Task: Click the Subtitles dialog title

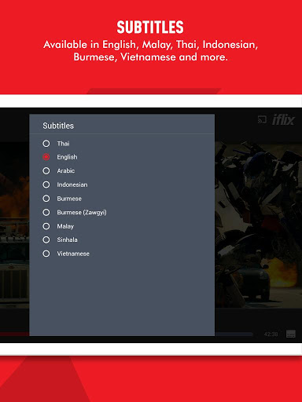Action: coord(58,126)
